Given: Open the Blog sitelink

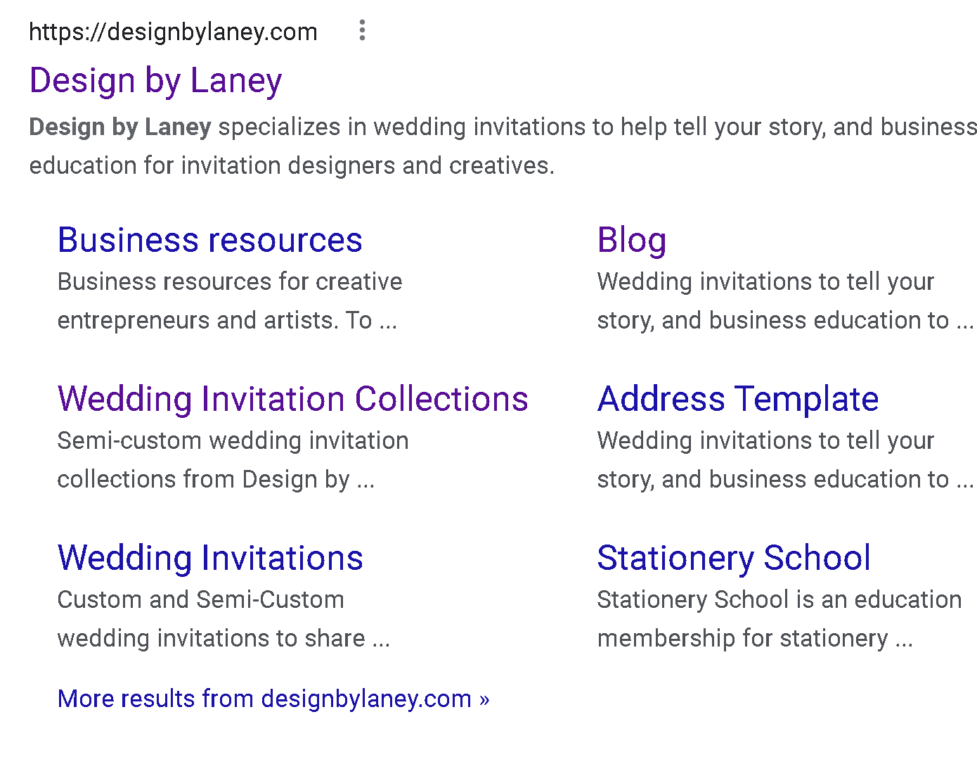Looking at the screenshot, I should pyautogui.click(x=631, y=240).
